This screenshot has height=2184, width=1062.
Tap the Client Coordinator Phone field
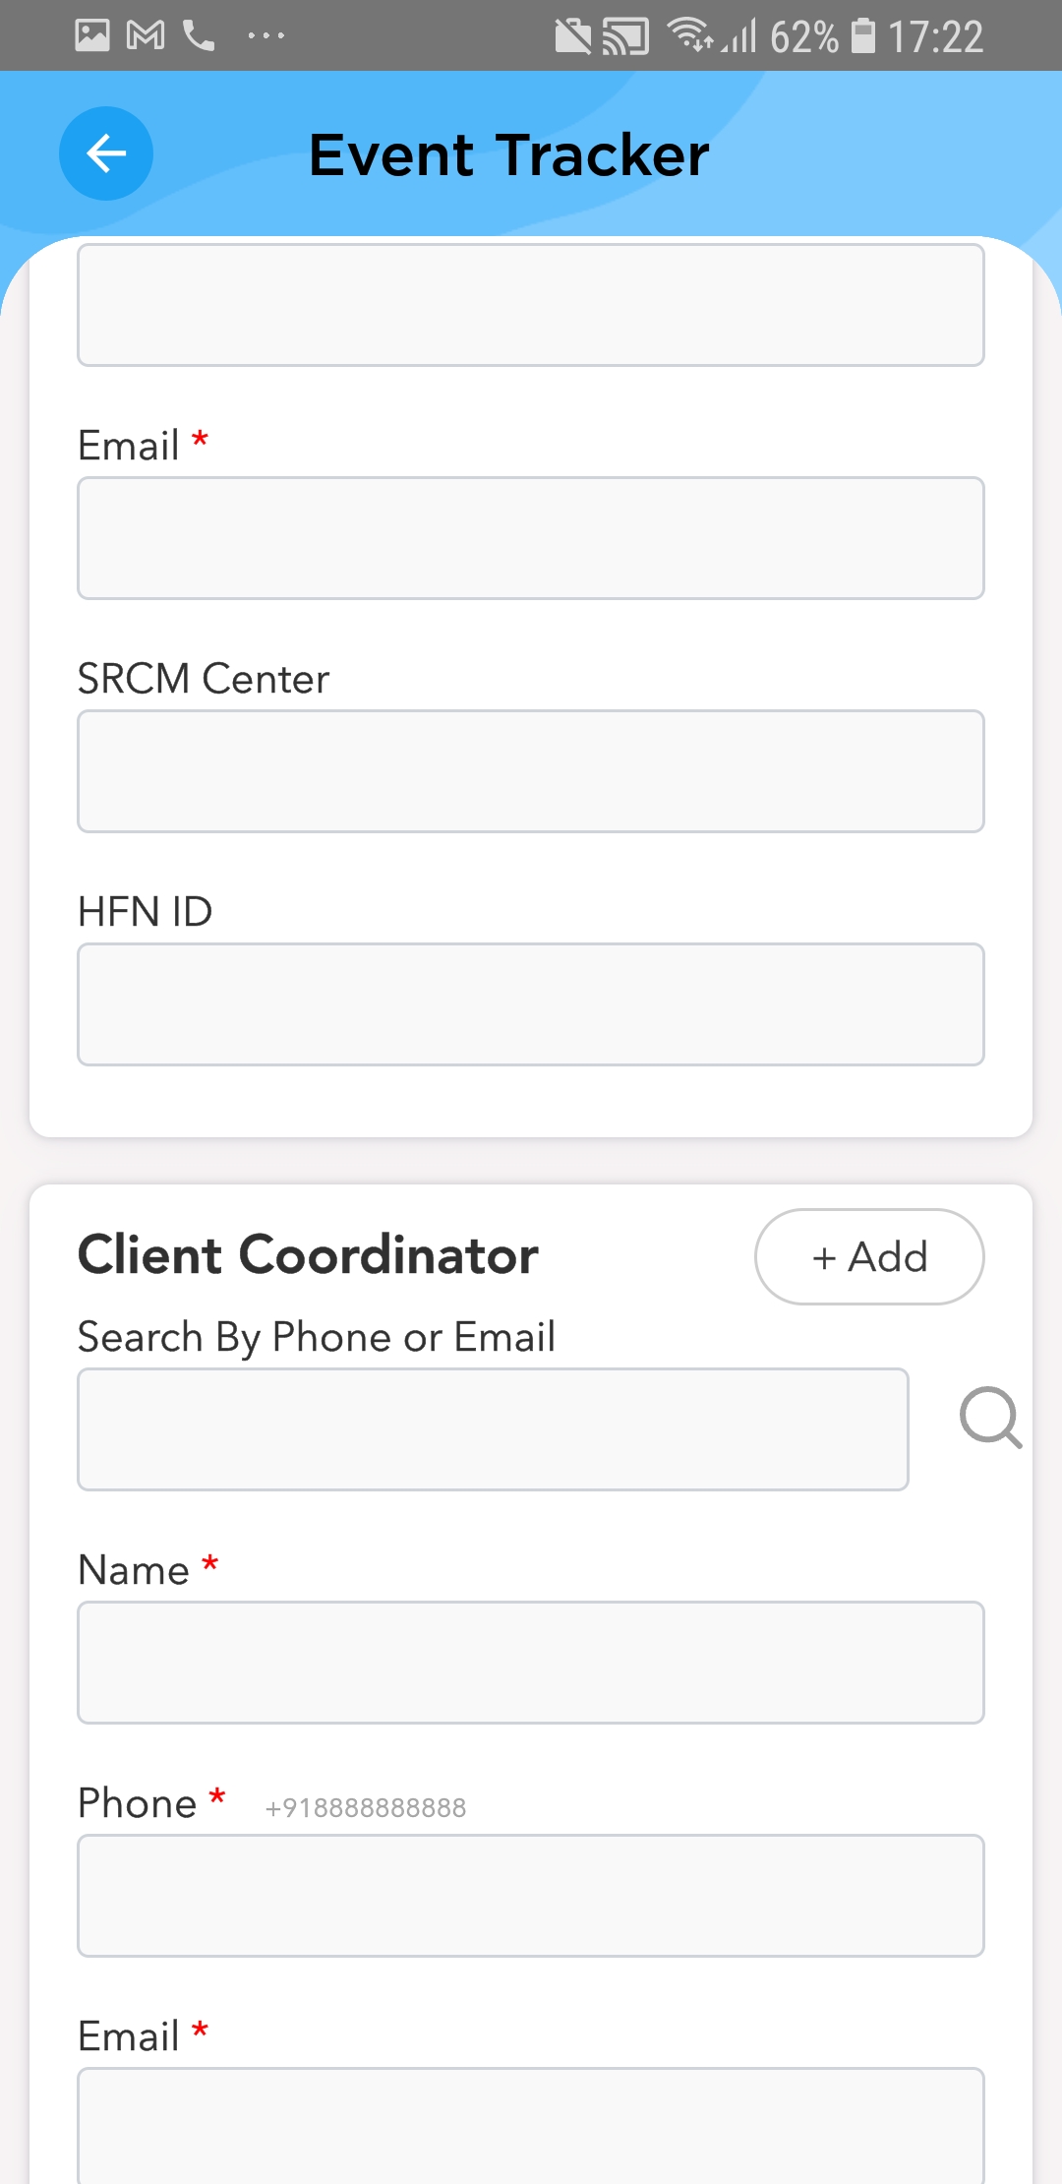coord(531,1896)
